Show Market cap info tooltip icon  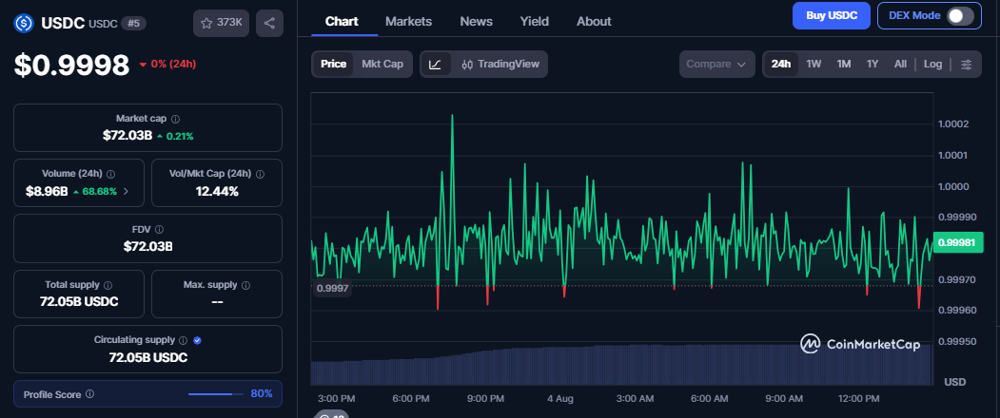click(175, 119)
